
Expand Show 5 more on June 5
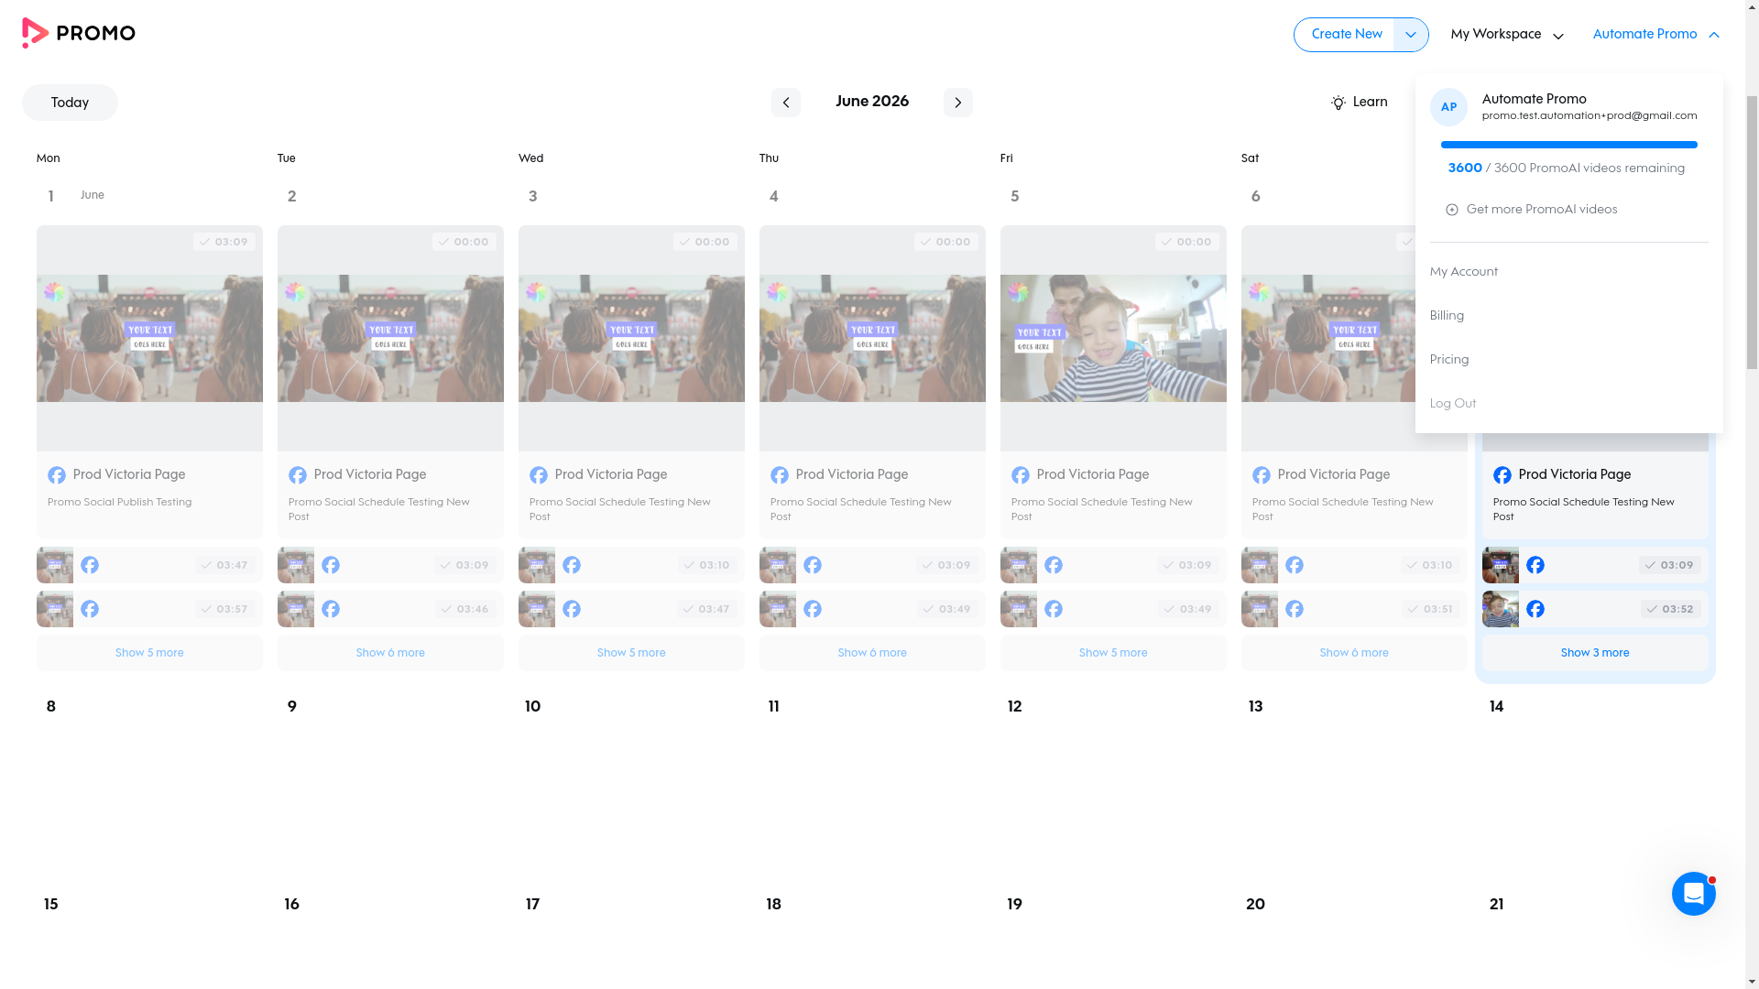[1113, 653]
